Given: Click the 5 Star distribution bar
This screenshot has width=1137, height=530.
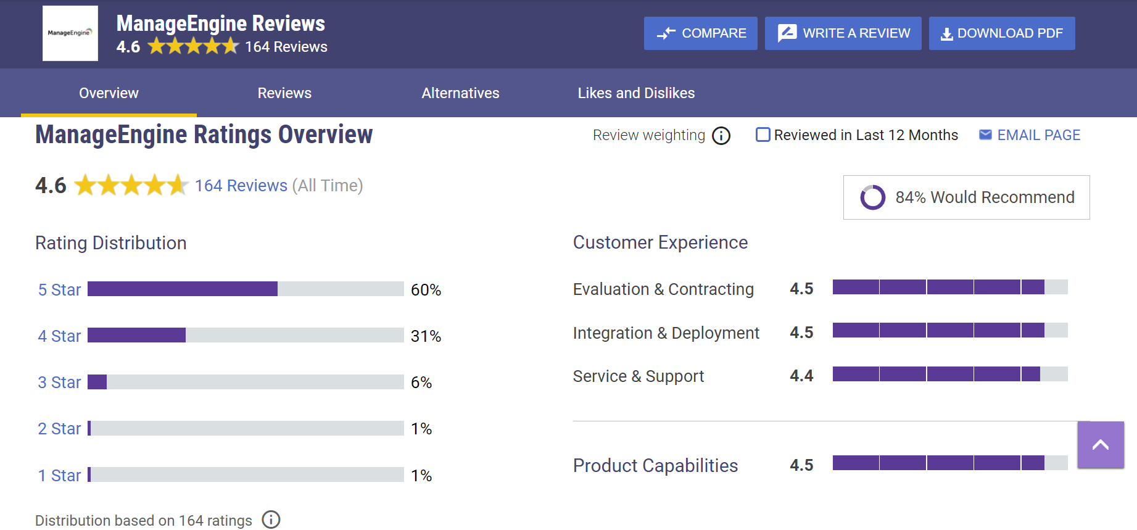Looking at the screenshot, I should (x=246, y=289).
